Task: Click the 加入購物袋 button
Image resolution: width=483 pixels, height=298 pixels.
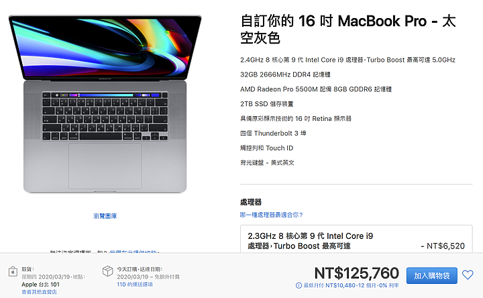Action: [431, 275]
